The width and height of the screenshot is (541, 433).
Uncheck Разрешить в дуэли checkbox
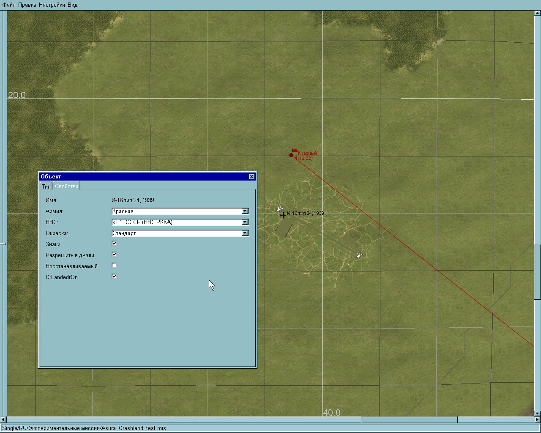[x=114, y=255]
